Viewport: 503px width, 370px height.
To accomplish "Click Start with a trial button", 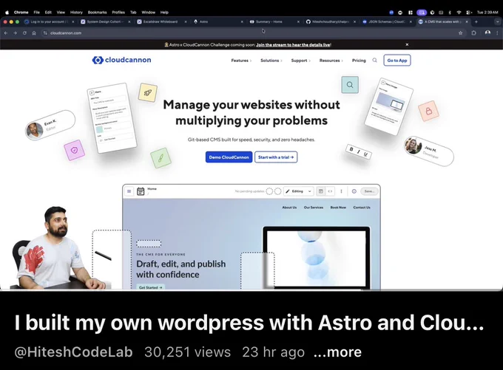I will [276, 157].
